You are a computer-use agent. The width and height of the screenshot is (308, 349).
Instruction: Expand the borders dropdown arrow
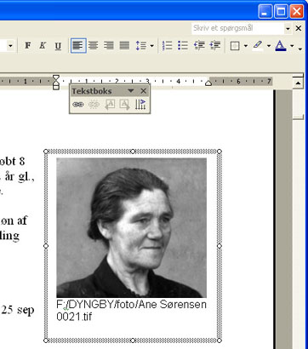click(246, 46)
